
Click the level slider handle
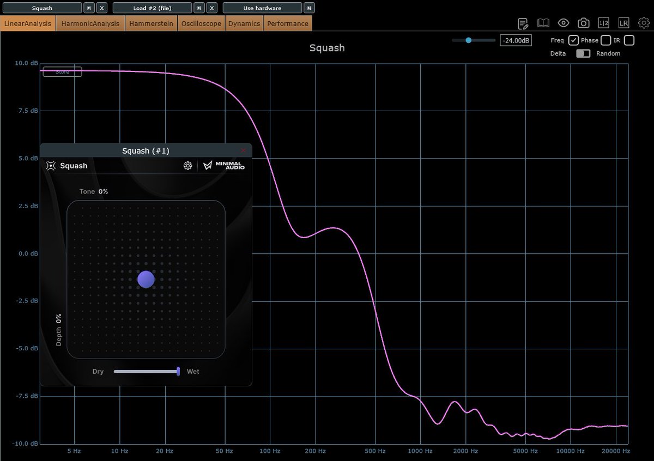(468, 40)
